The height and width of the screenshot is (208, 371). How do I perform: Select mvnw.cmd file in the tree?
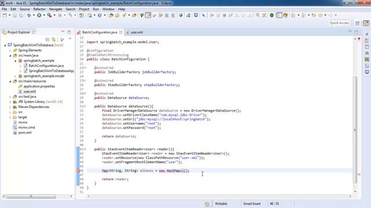pyautogui.click(x=27, y=127)
